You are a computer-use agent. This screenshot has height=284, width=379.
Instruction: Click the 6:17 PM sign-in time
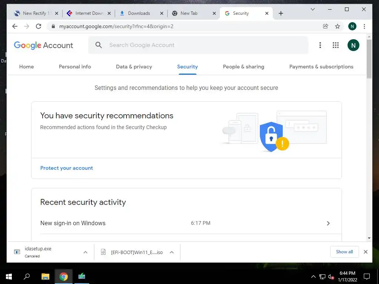201,223
